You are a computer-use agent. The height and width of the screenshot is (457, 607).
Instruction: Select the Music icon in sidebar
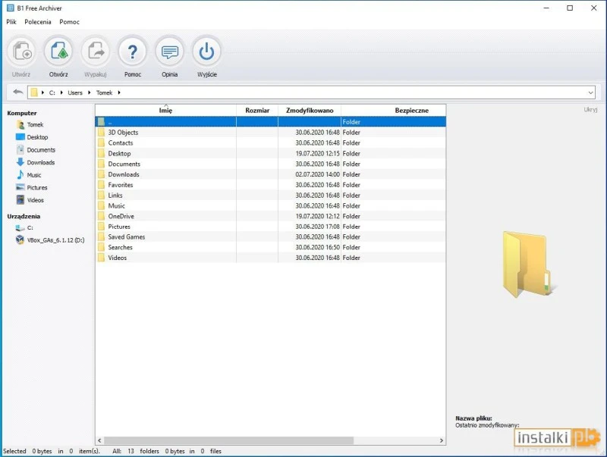tap(20, 175)
